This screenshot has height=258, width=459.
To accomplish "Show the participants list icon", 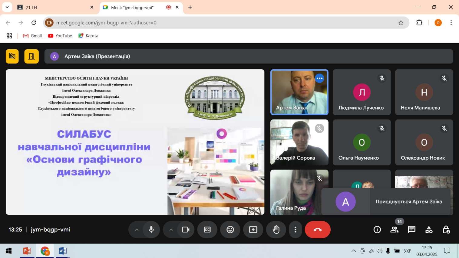I will (394, 230).
